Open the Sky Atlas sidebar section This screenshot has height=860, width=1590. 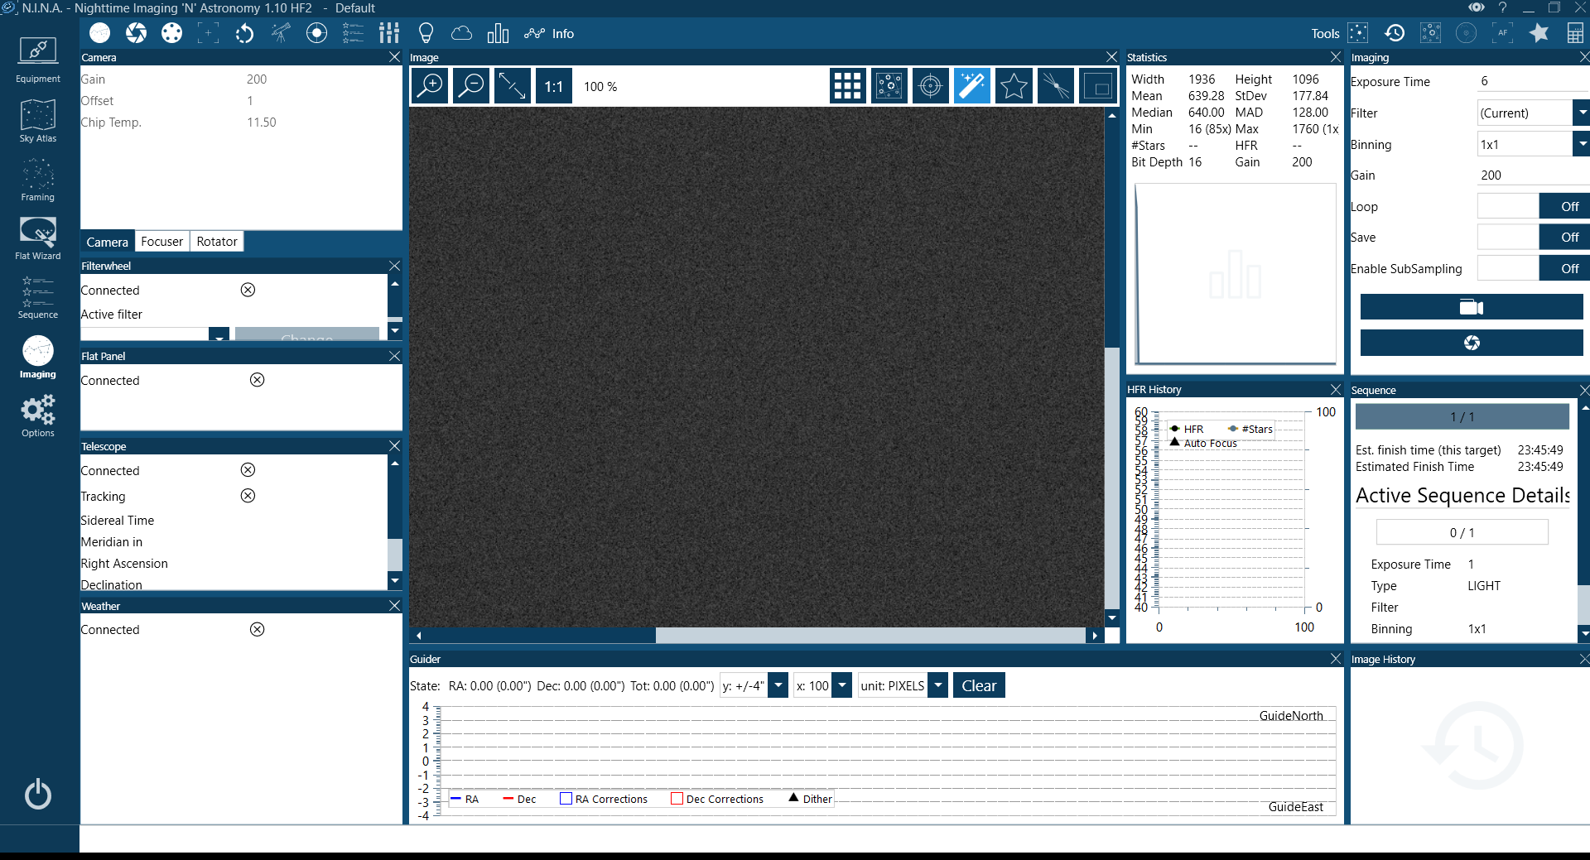(38, 121)
